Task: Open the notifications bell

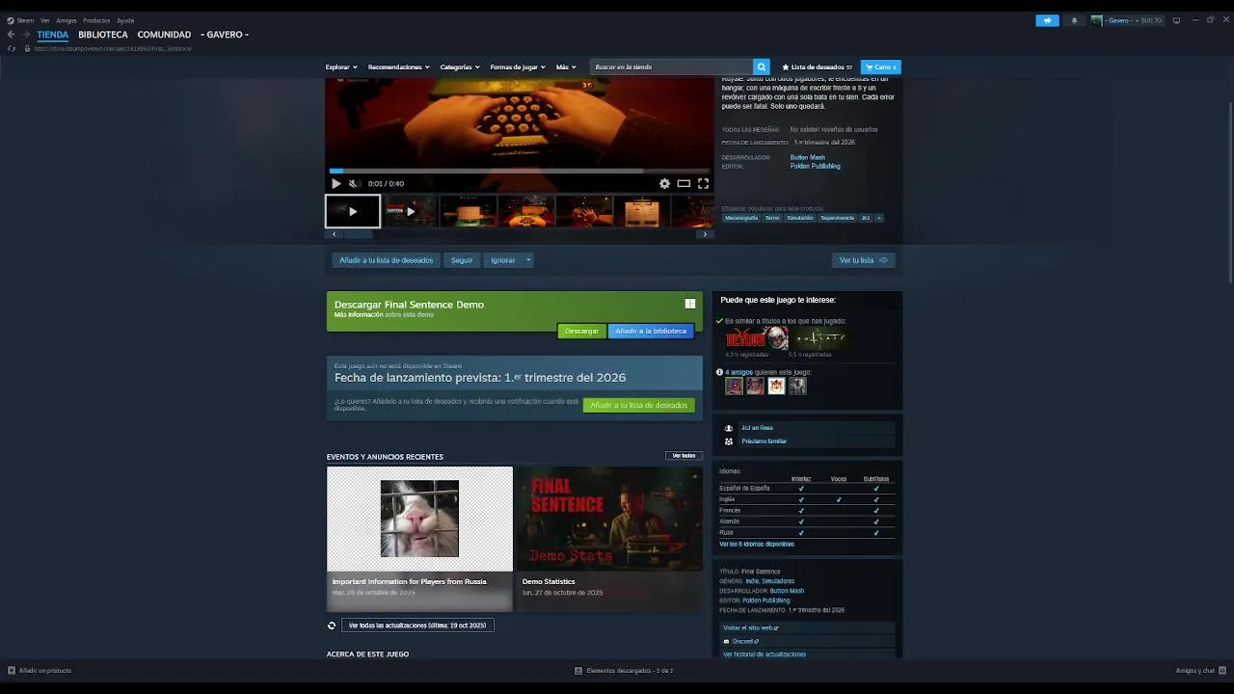Action: 1074,20
